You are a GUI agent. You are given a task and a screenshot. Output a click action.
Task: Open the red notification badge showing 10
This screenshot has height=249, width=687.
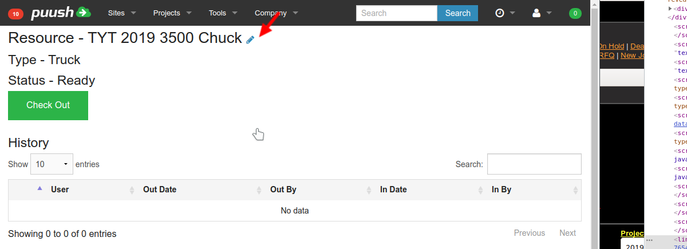[15, 13]
